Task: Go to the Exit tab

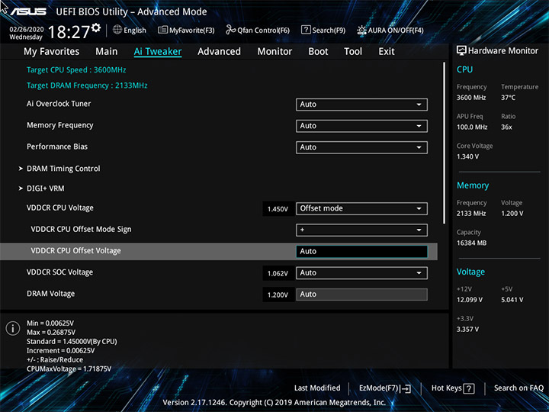Action: click(x=387, y=52)
